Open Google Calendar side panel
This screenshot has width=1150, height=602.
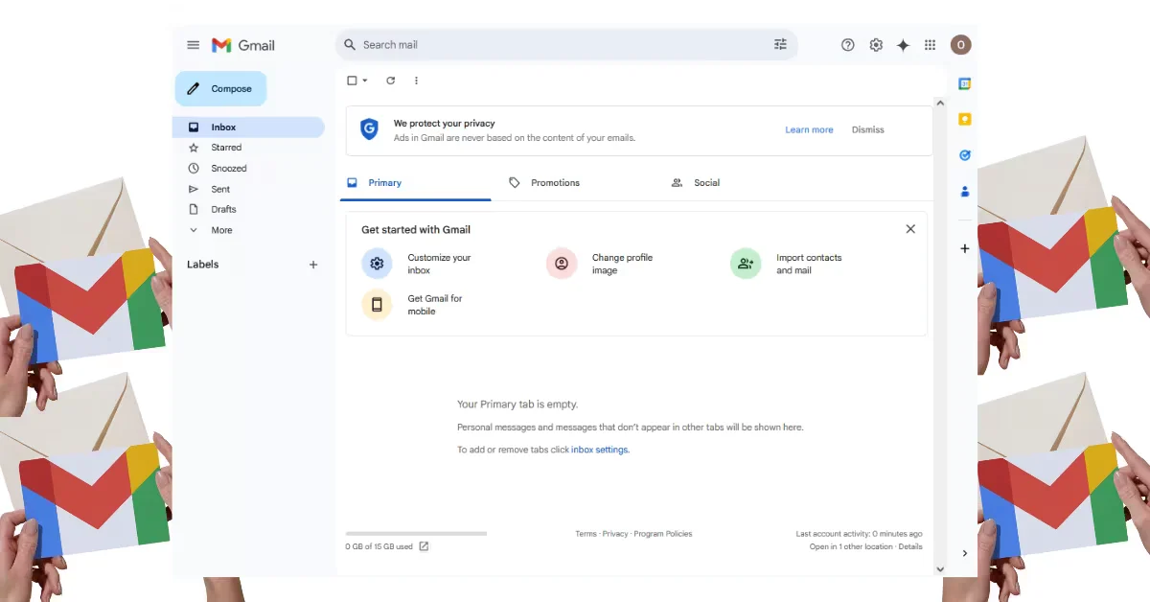click(965, 83)
